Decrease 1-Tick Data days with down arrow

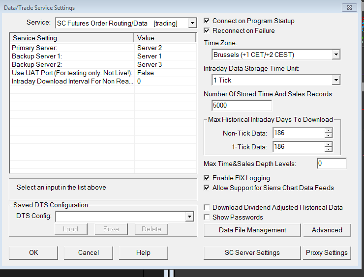tap(328, 149)
